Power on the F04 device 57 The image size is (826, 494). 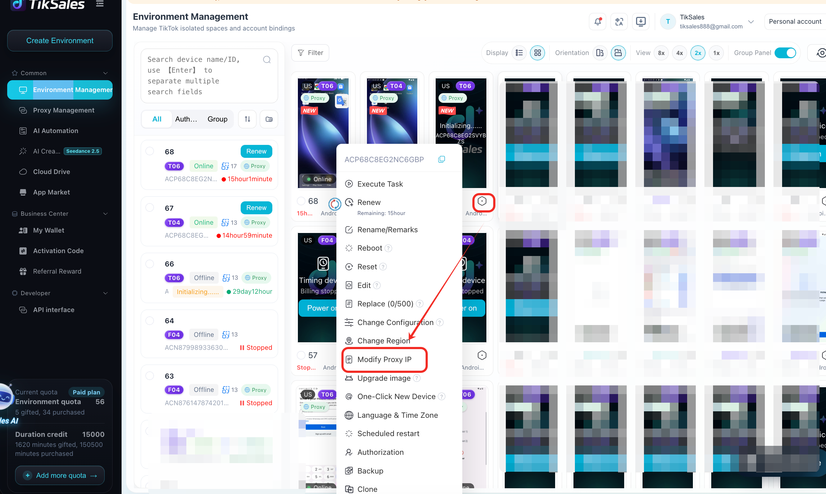click(318, 308)
